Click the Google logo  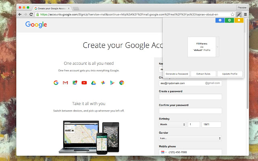tap(36, 25)
